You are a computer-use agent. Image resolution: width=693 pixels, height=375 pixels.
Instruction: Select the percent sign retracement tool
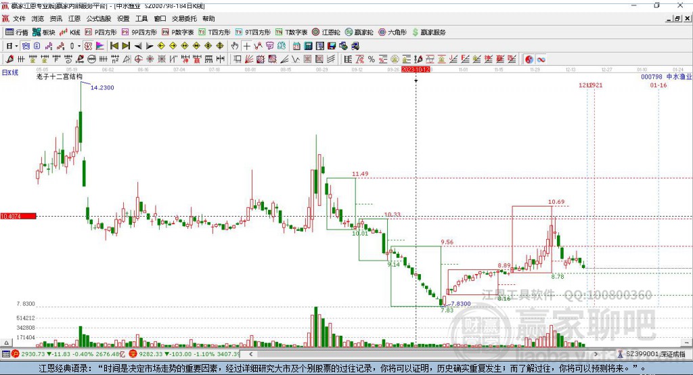[x=372, y=59]
